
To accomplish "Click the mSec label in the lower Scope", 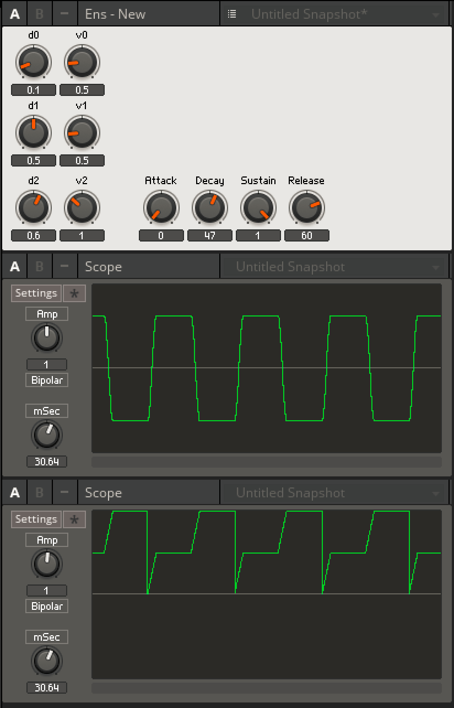I will click(x=47, y=637).
